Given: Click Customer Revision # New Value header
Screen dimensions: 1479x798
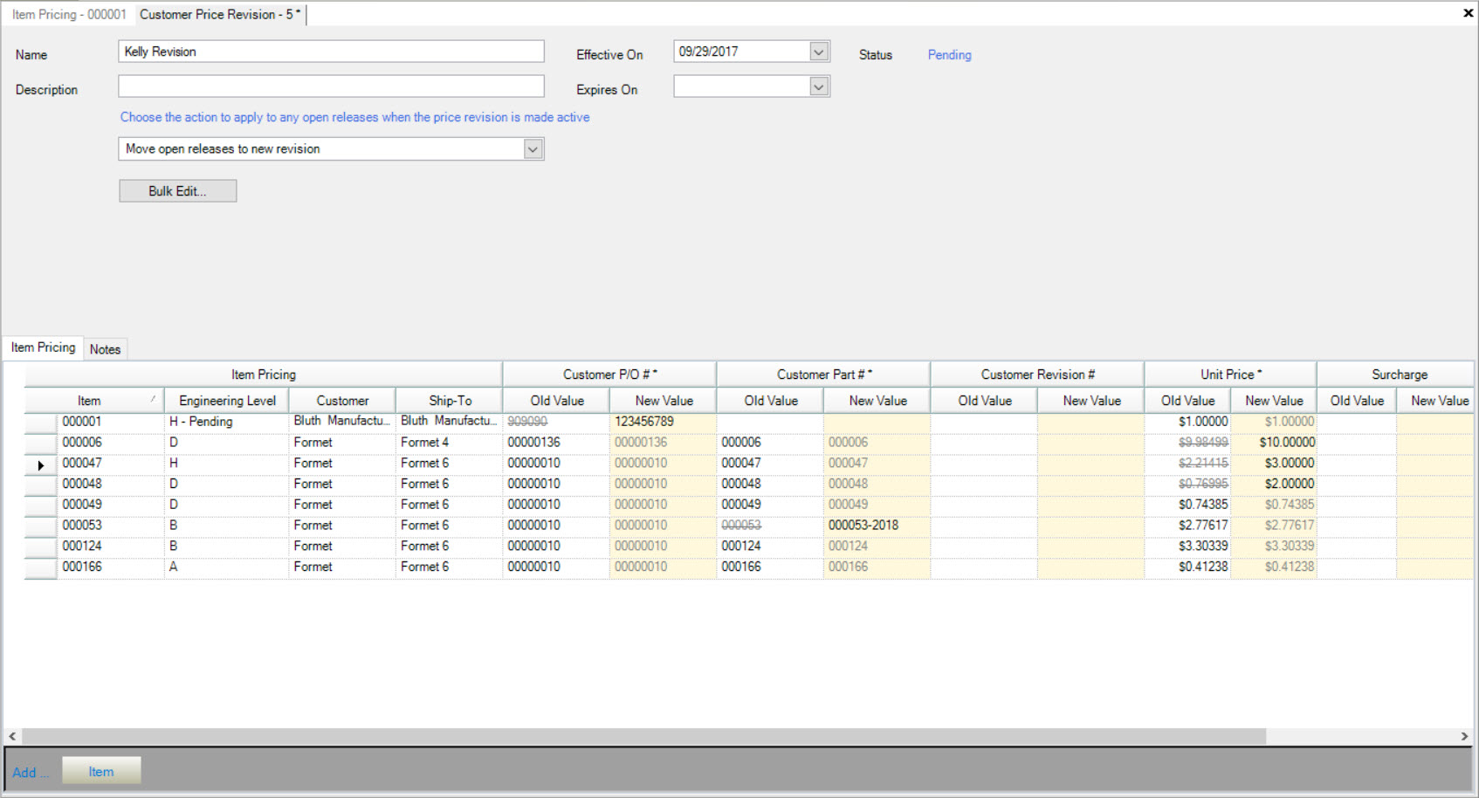Looking at the screenshot, I should [1091, 401].
